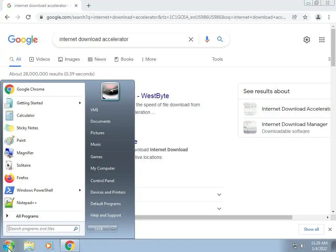Click the Lock button
Viewport: 336px width, 252px height.
[98, 229]
